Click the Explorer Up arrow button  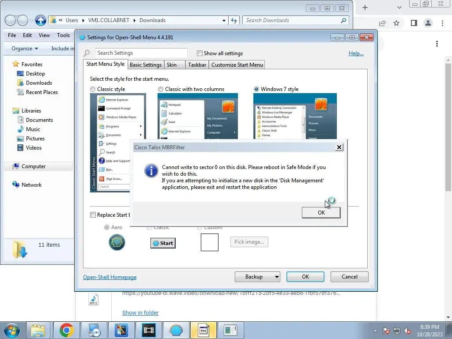coord(41,20)
